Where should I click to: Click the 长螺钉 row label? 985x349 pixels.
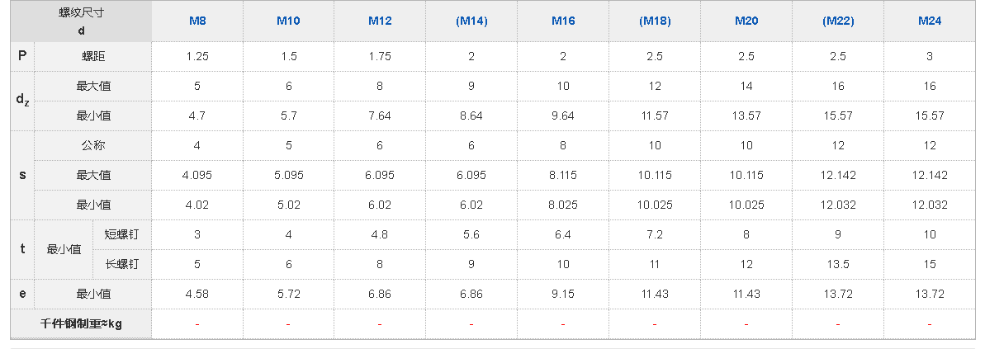pos(121,264)
